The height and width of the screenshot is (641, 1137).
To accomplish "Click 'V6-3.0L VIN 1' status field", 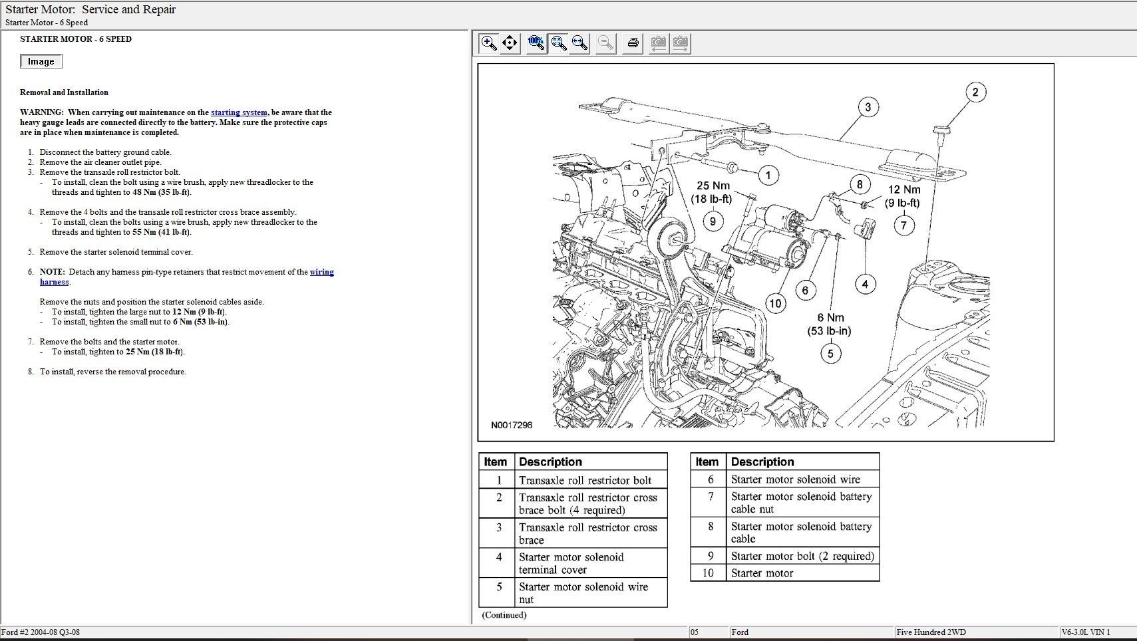I will tap(1086, 632).
